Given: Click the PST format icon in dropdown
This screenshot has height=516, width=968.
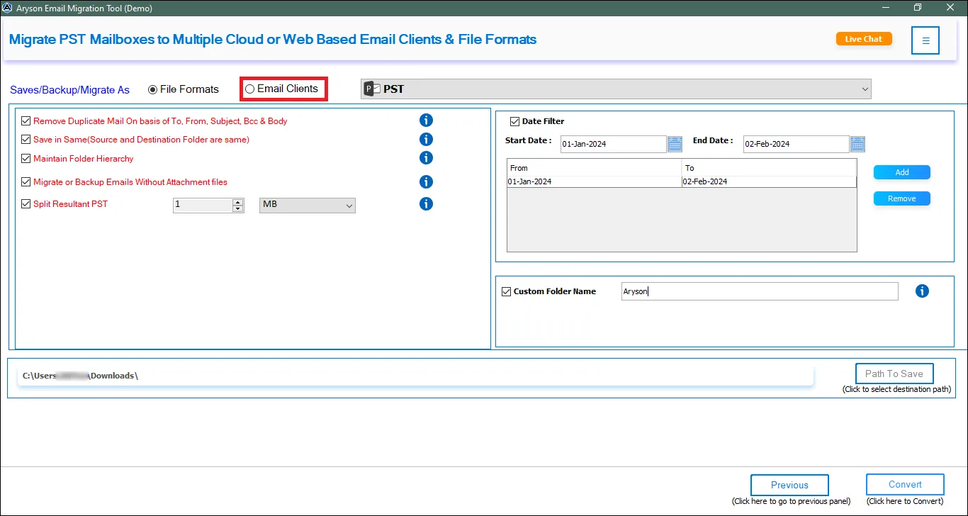Looking at the screenshot, I should pos(372,89).
